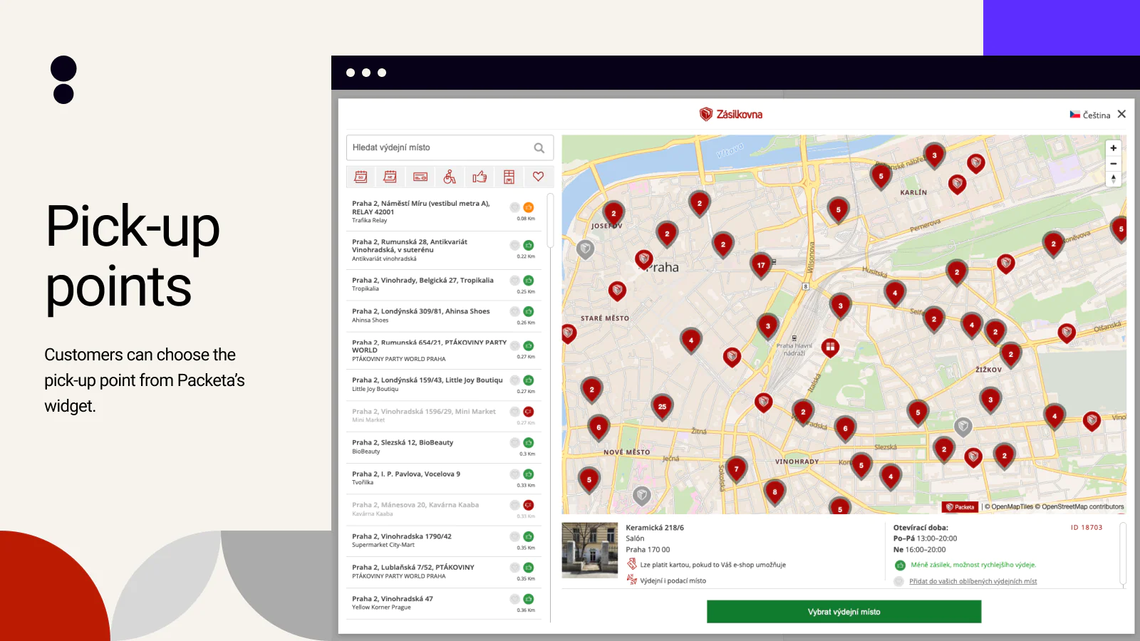The width and height of the screenshot is (1140, 641).
Task: Filter by wheelchair accessible pick-up points
Action: [x=450, y=177]
